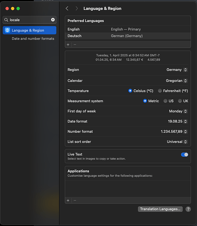
Task: Clear the locale search text
Action: tap(53, 19)
